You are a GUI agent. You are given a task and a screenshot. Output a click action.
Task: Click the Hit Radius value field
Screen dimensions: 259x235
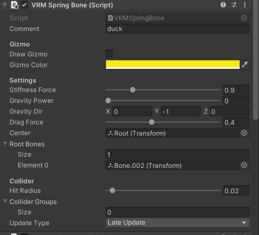(x=236, y=191)
